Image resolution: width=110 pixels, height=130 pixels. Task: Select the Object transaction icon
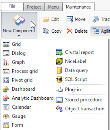tap(59, 109)
